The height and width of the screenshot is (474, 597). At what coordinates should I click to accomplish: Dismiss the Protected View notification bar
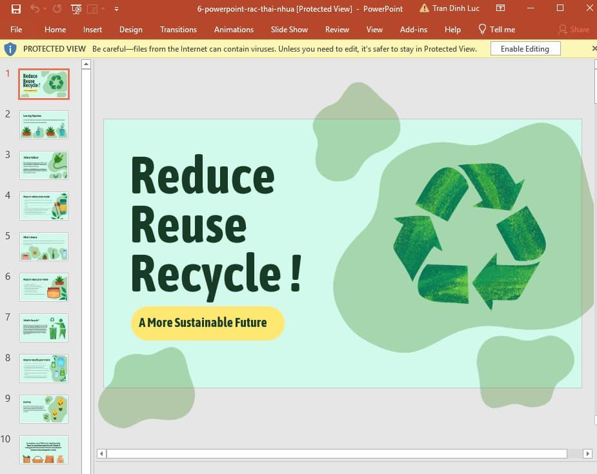(593, 48)
